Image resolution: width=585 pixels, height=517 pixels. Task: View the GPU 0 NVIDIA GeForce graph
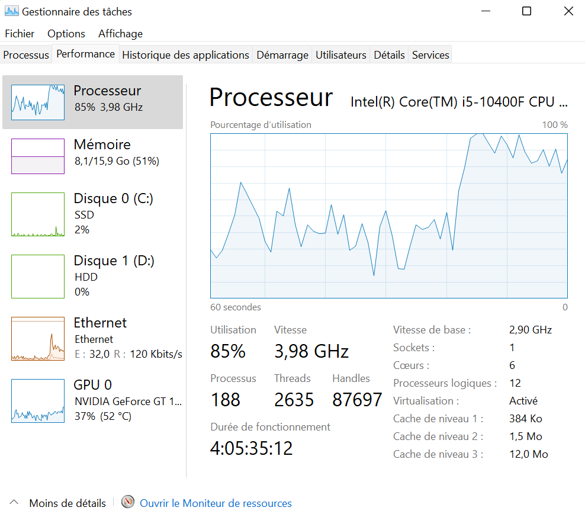point(38,401)
